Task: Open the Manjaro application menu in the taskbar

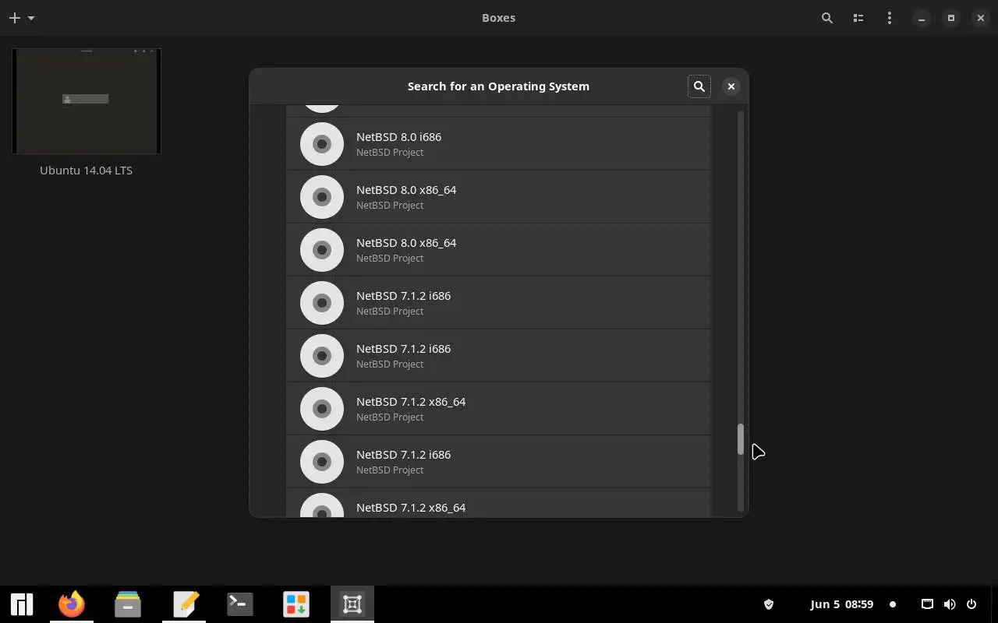Action: 22,604
